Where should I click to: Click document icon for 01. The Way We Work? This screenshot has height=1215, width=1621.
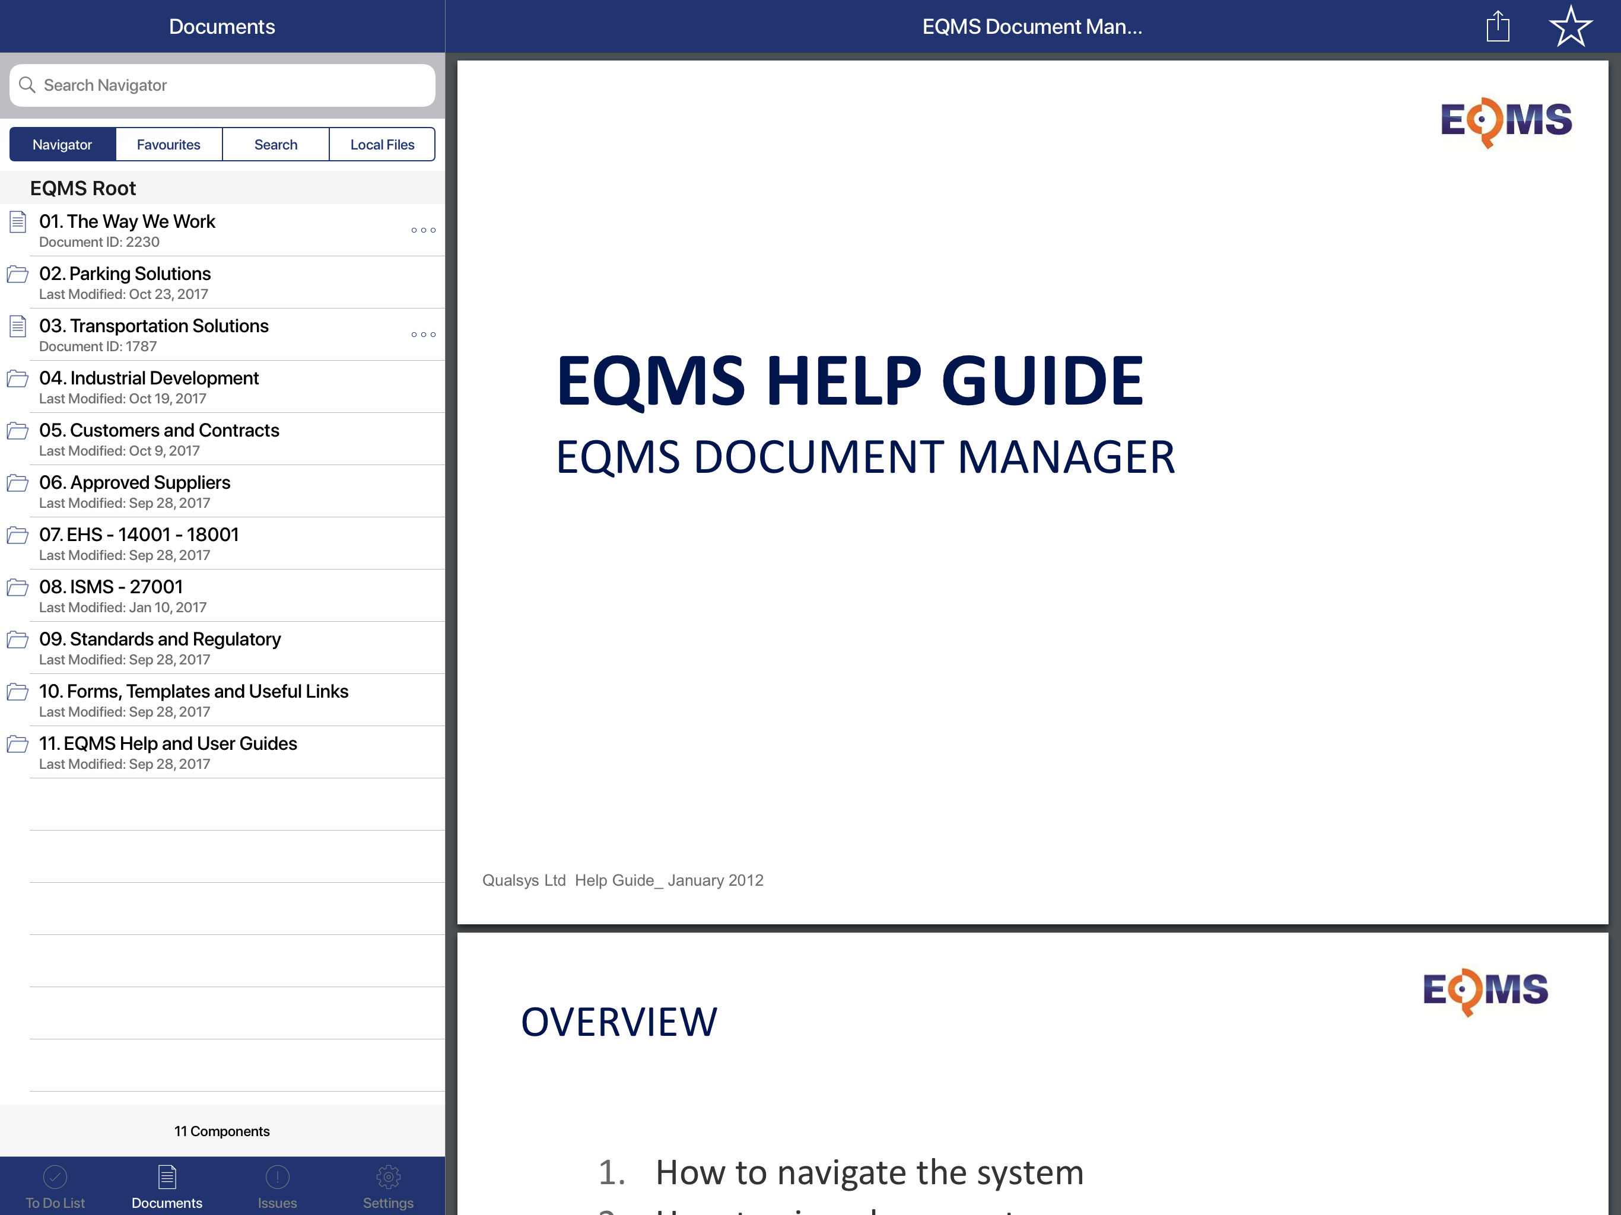(18, 221)
